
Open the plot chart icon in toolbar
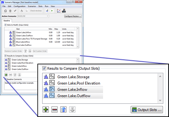(59, 11)
